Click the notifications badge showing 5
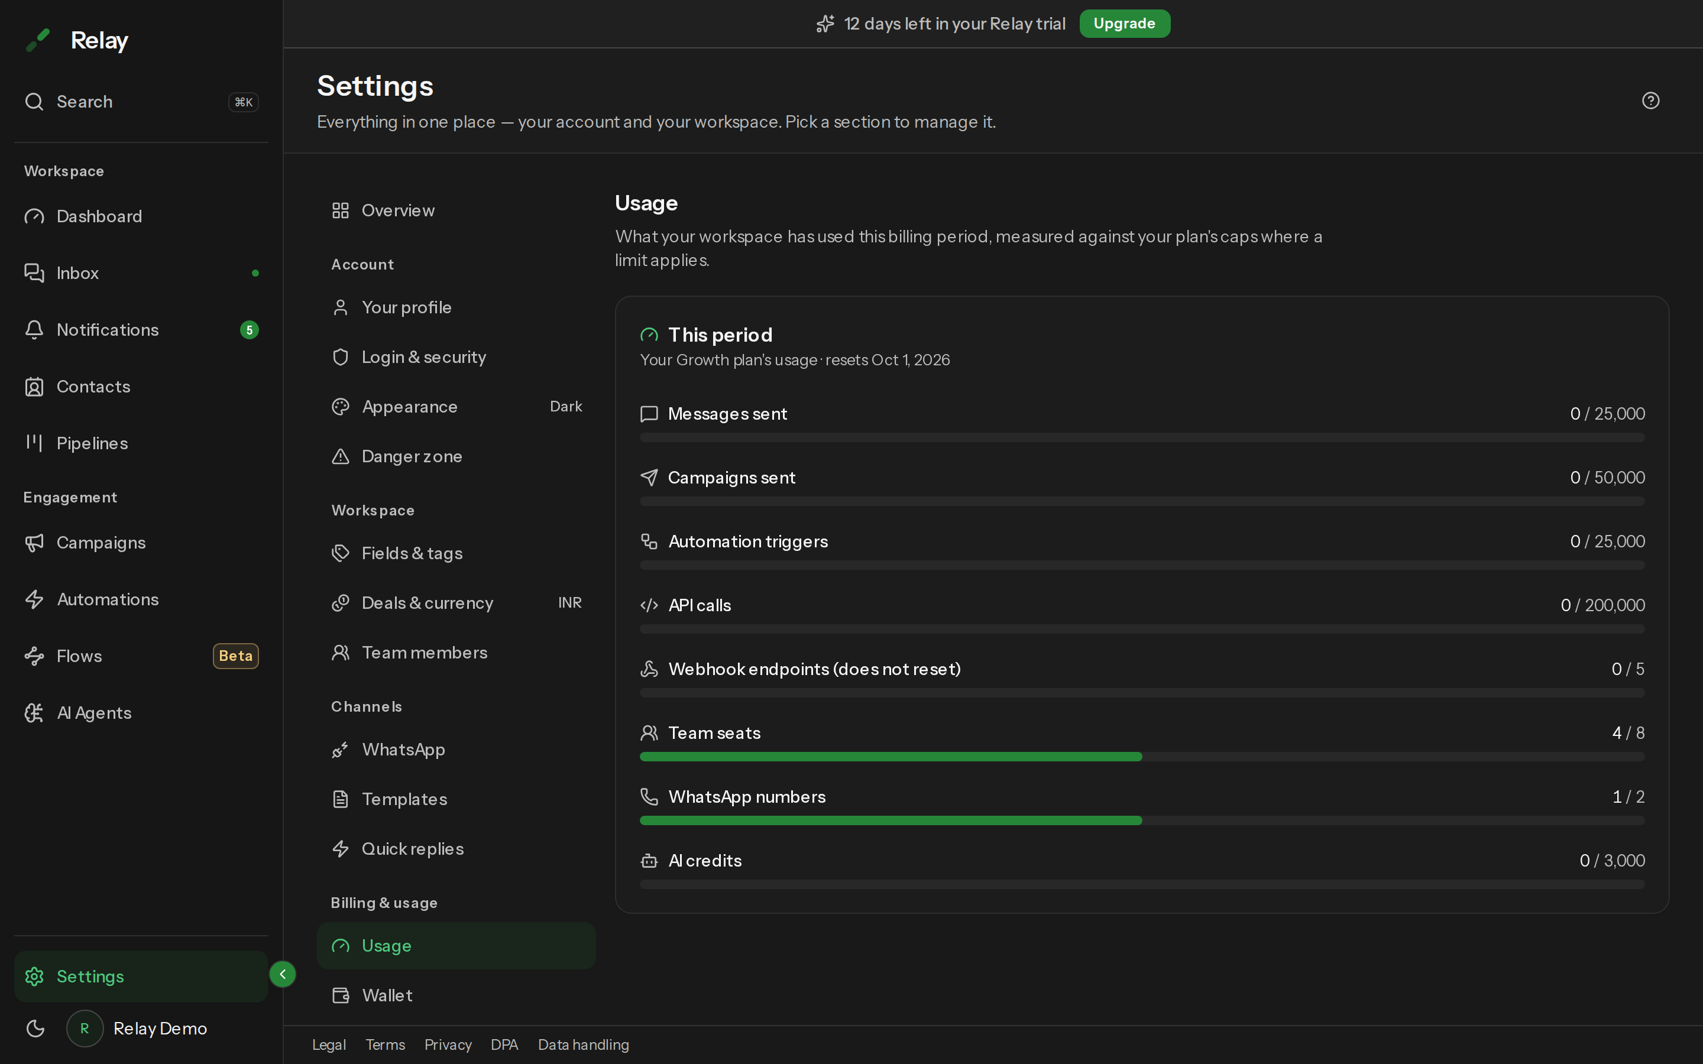The image size is (1703, 1064). coord(249,329)
